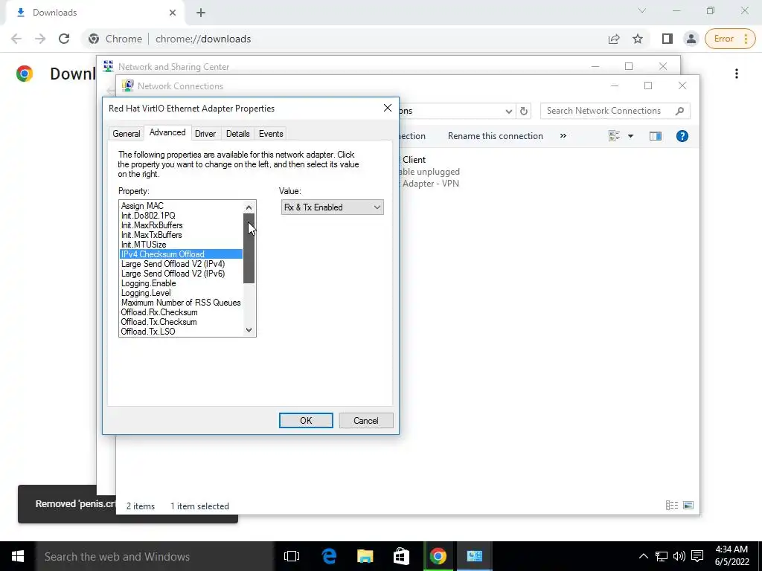Open Chrome tab search chevron

(642, 10)
